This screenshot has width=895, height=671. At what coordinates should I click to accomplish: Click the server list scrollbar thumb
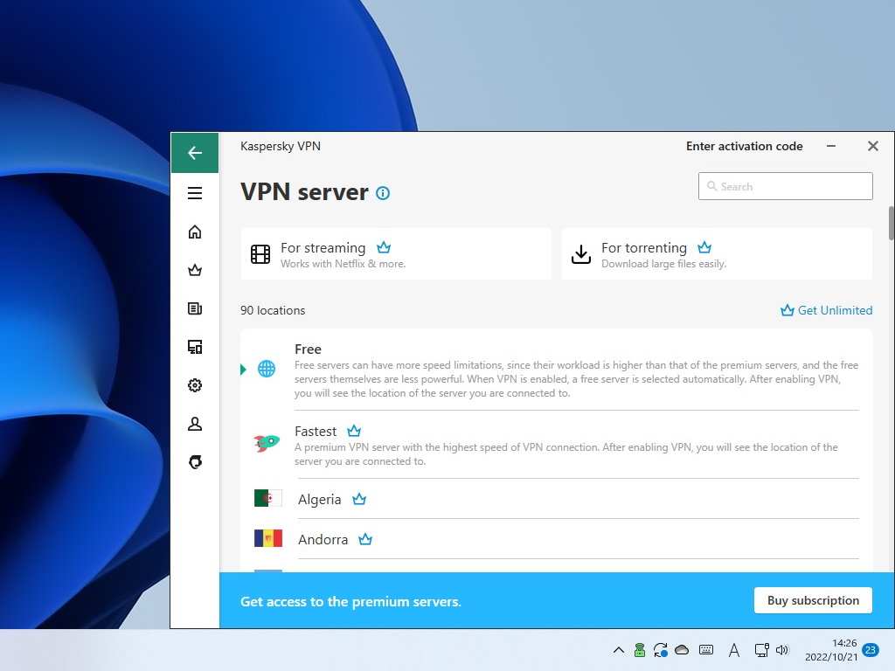point(891,223)
